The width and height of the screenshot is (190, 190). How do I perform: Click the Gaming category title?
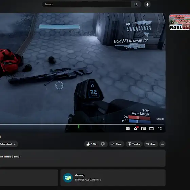[80, 175]
